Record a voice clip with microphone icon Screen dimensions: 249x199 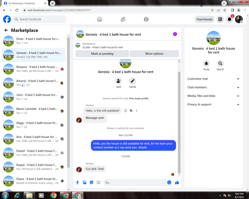(x=77, y=183)
